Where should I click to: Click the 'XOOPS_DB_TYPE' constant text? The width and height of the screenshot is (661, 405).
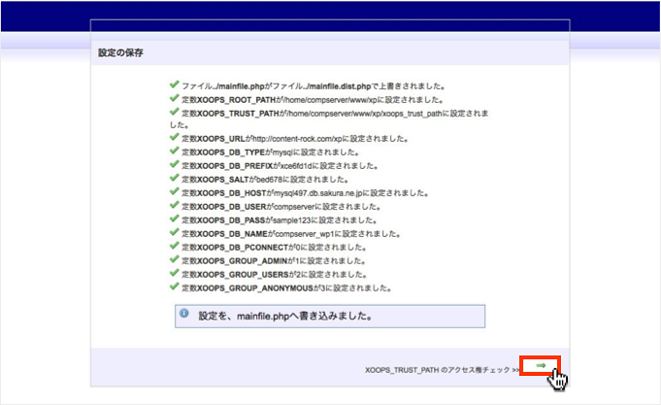[x=231, y=152]
